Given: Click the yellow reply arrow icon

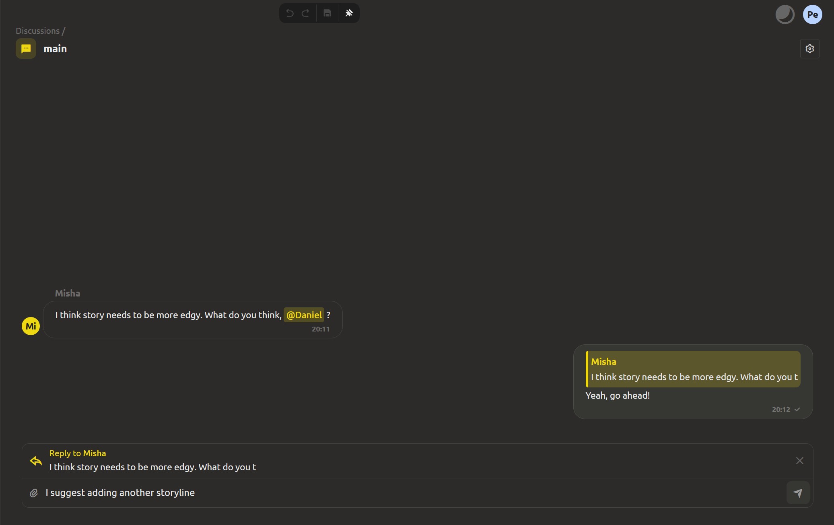Looking at the screenshot, I should pos(36,461).
